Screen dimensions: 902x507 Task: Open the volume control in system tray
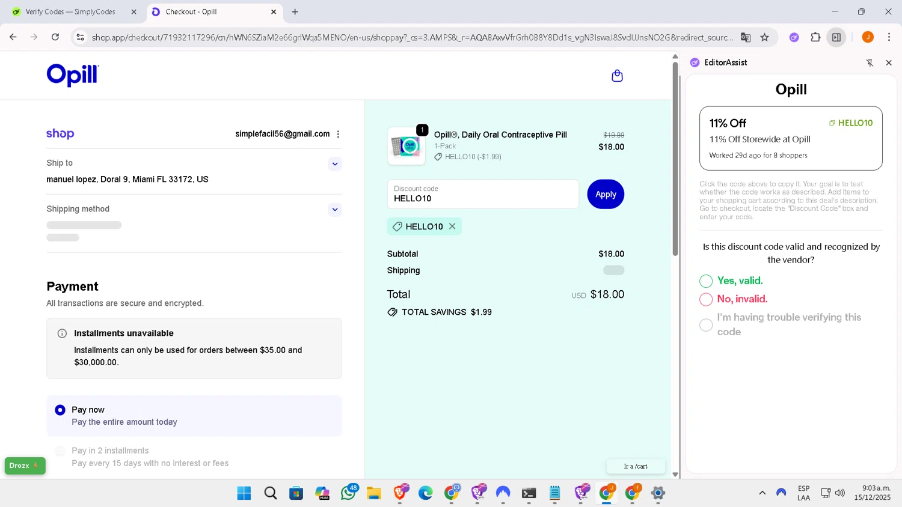(840, 493)
